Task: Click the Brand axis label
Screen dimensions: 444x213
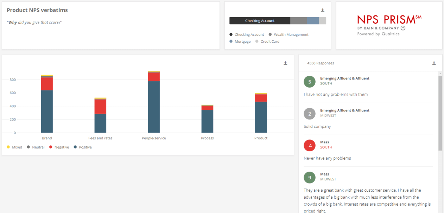Action: click(x=47, y=138)
